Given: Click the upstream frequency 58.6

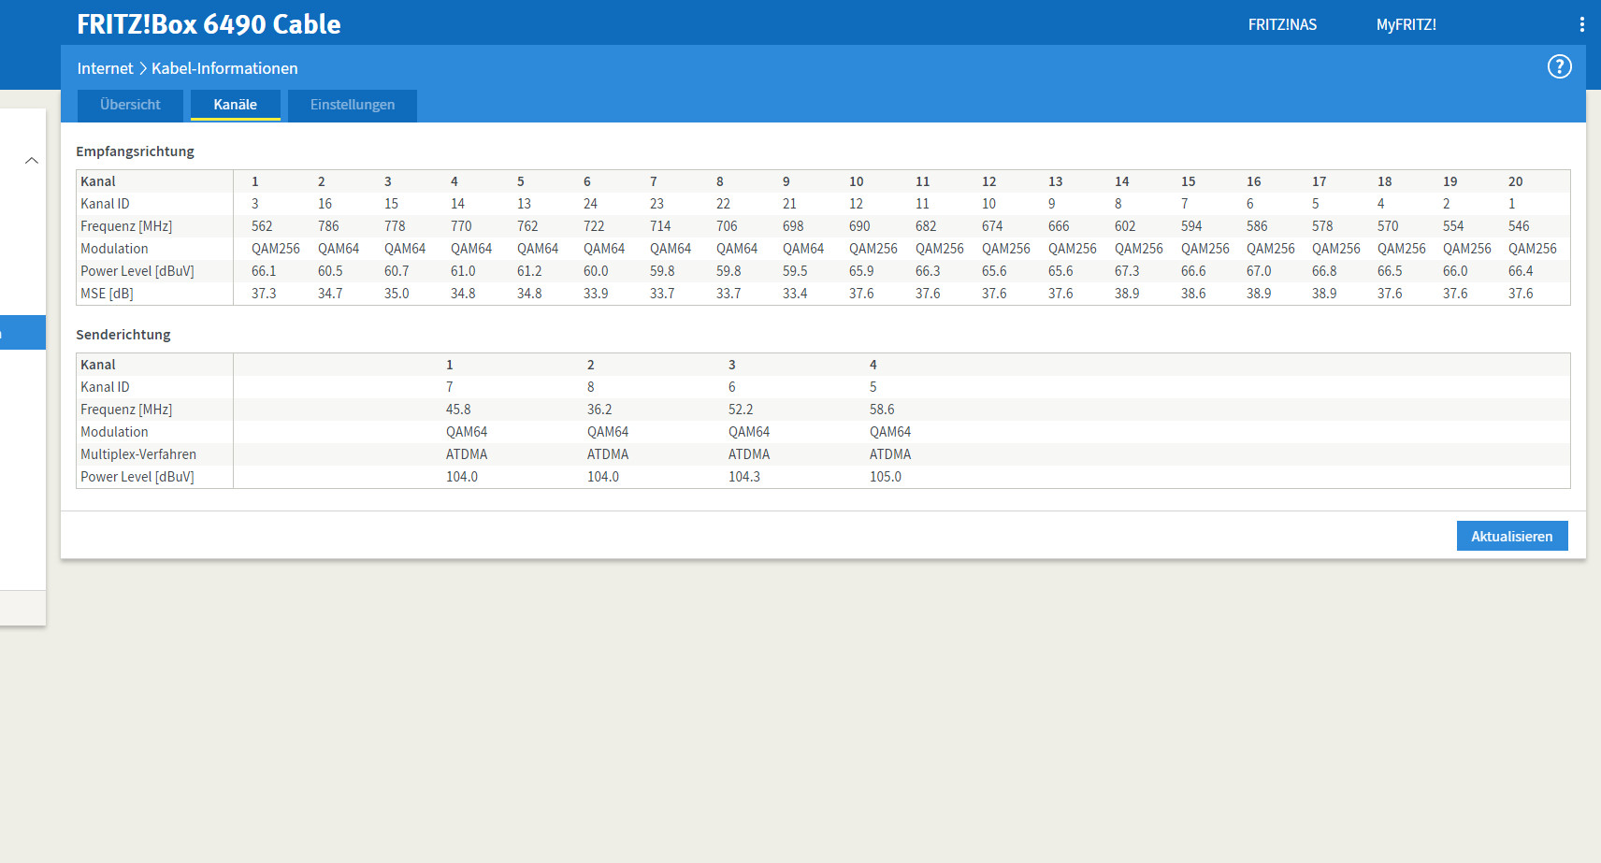Looking at the screenshot, I should pyautogui.click(x=882, y=410).
